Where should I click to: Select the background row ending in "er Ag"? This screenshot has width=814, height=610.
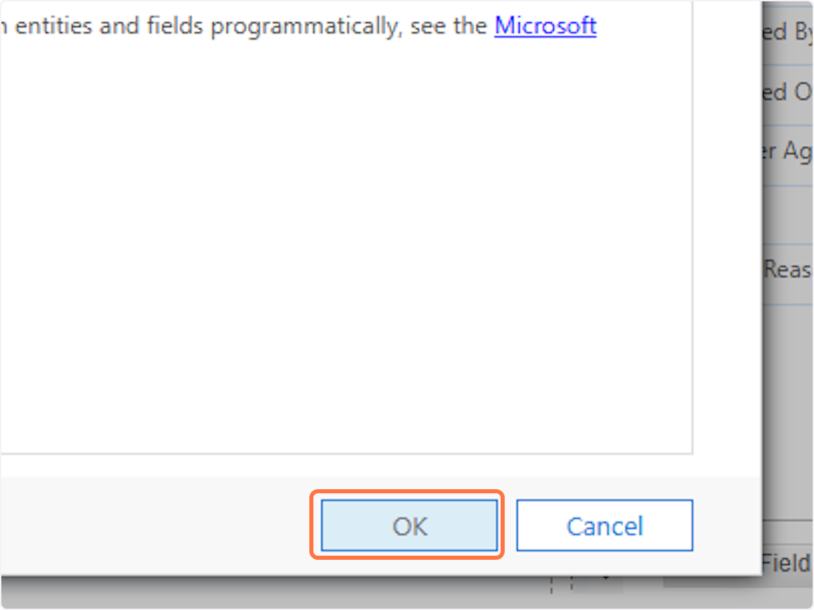tap(788, 155)
